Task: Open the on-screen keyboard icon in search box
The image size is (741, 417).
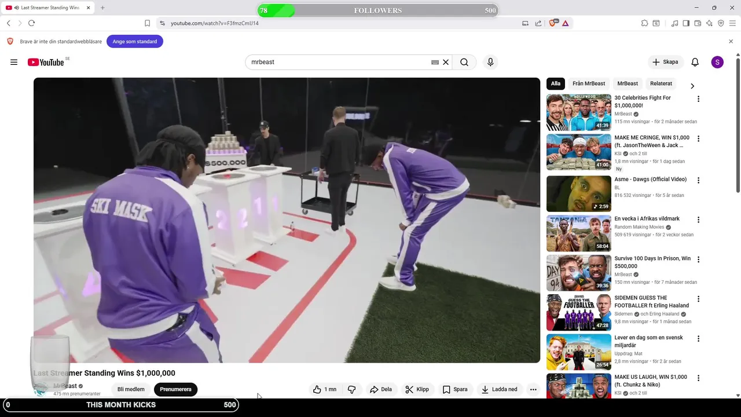Action: pyautogui.click(x=435, y=62)
